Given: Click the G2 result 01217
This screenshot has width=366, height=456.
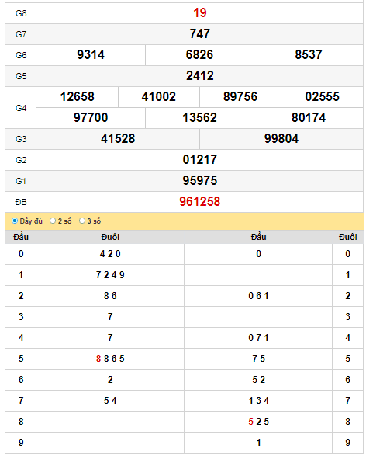Looking at the screenshot, I should [x=200, y=159].
